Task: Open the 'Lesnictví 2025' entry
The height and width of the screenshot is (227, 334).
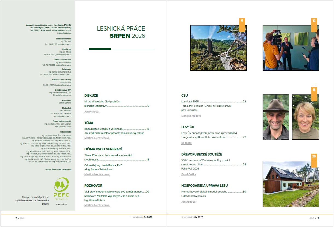Action: click(x=214, y=102)
